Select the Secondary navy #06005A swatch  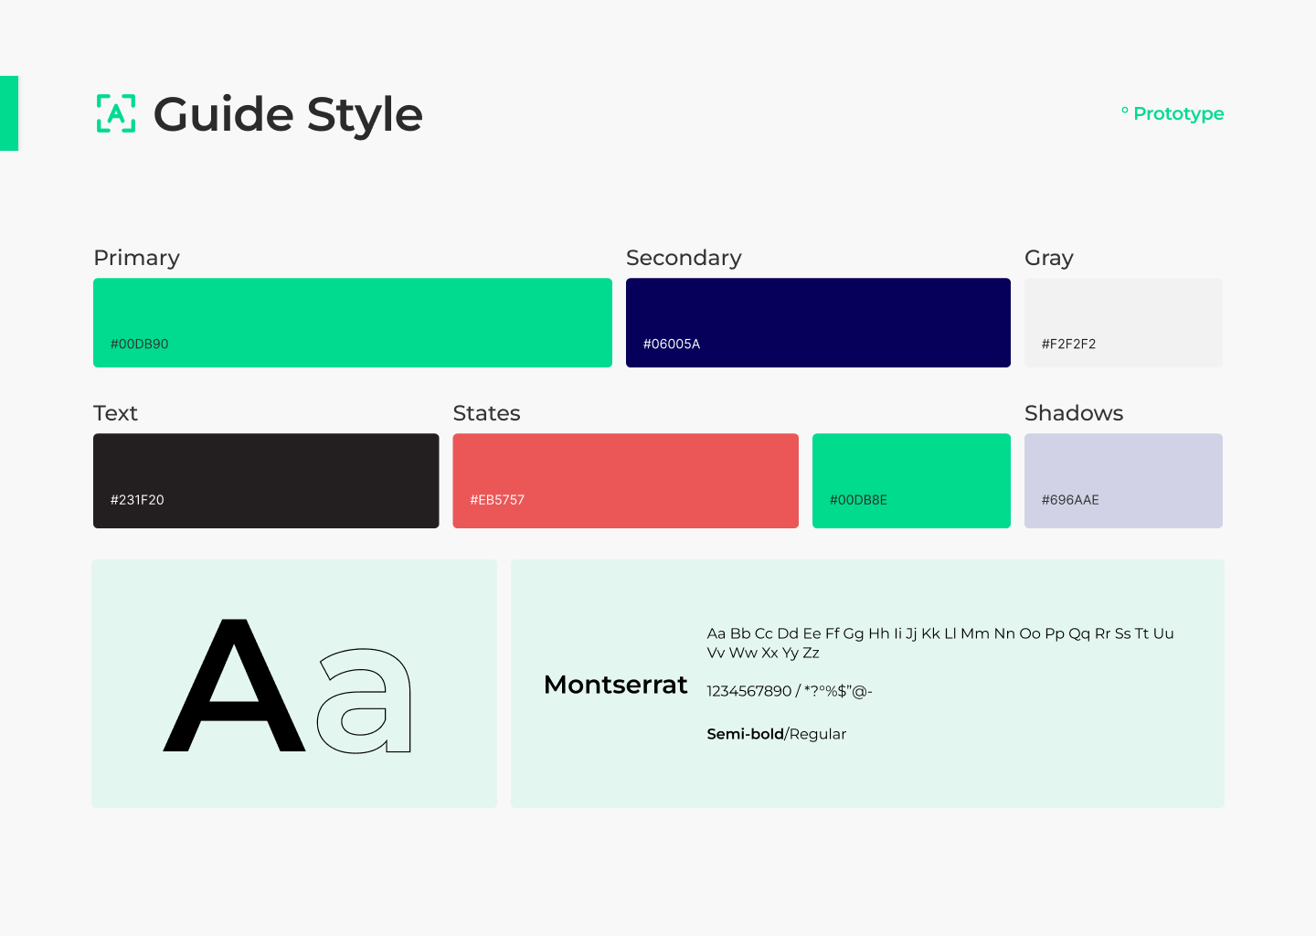(818, 322)
